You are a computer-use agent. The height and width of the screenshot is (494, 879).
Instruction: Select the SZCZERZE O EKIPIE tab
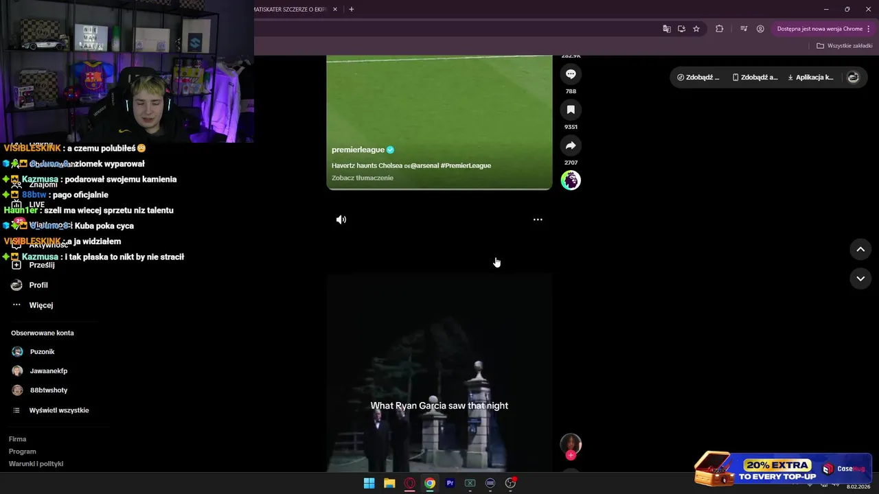click(x=292, y=10)
